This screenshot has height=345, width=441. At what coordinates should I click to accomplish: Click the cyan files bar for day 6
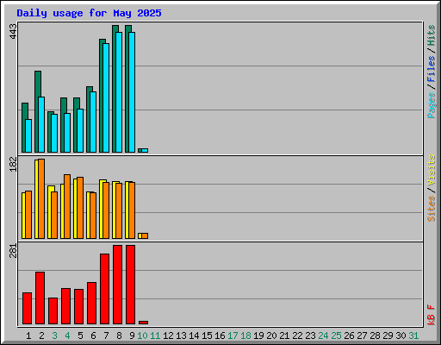[x=93, y=122]
